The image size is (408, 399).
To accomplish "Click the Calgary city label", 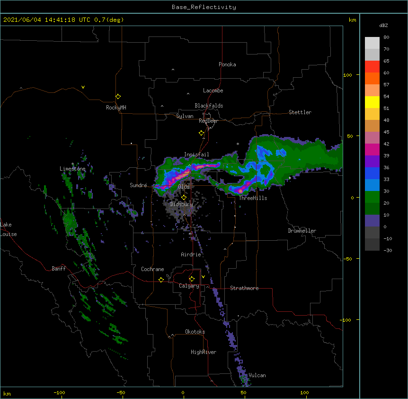I will pyautogui.click(x=189, y=286).
